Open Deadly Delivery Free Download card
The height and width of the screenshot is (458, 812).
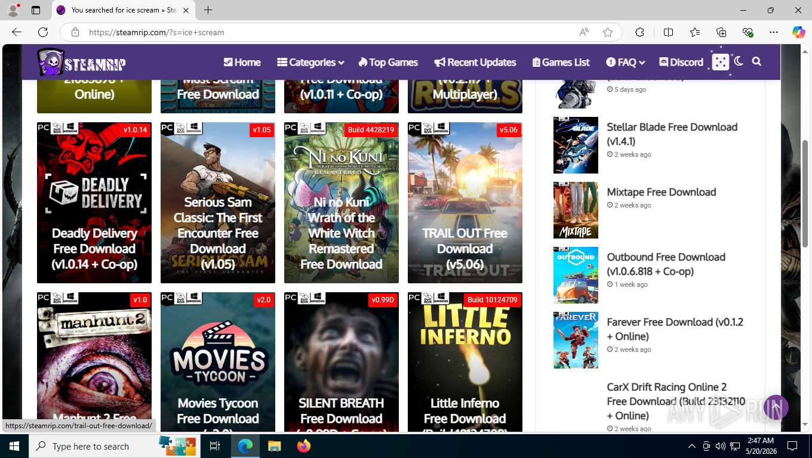pyautogui.click(x=94, y=203)
